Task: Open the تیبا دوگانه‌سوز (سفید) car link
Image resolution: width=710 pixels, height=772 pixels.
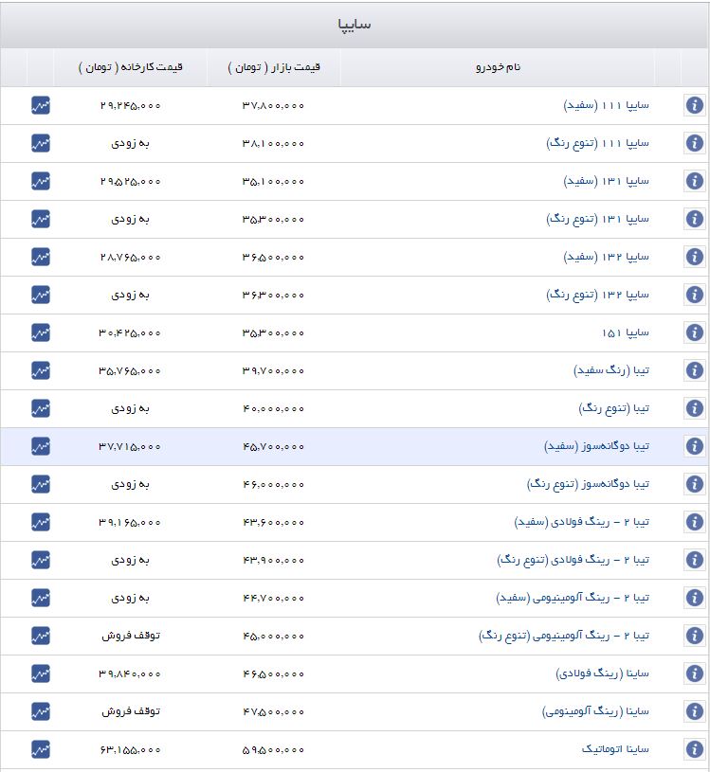Action: pos(596,446)
